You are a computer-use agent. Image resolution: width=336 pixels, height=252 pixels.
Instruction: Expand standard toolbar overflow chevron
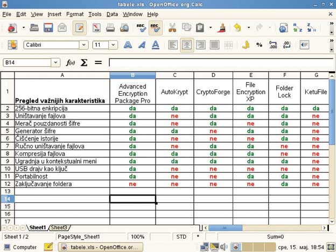[332, 23]
